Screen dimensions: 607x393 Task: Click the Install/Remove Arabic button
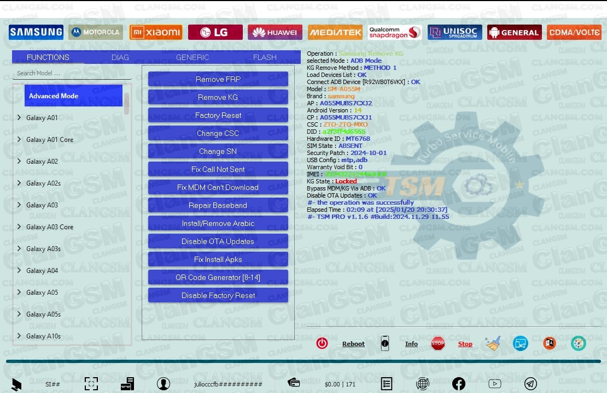(218, 223)
